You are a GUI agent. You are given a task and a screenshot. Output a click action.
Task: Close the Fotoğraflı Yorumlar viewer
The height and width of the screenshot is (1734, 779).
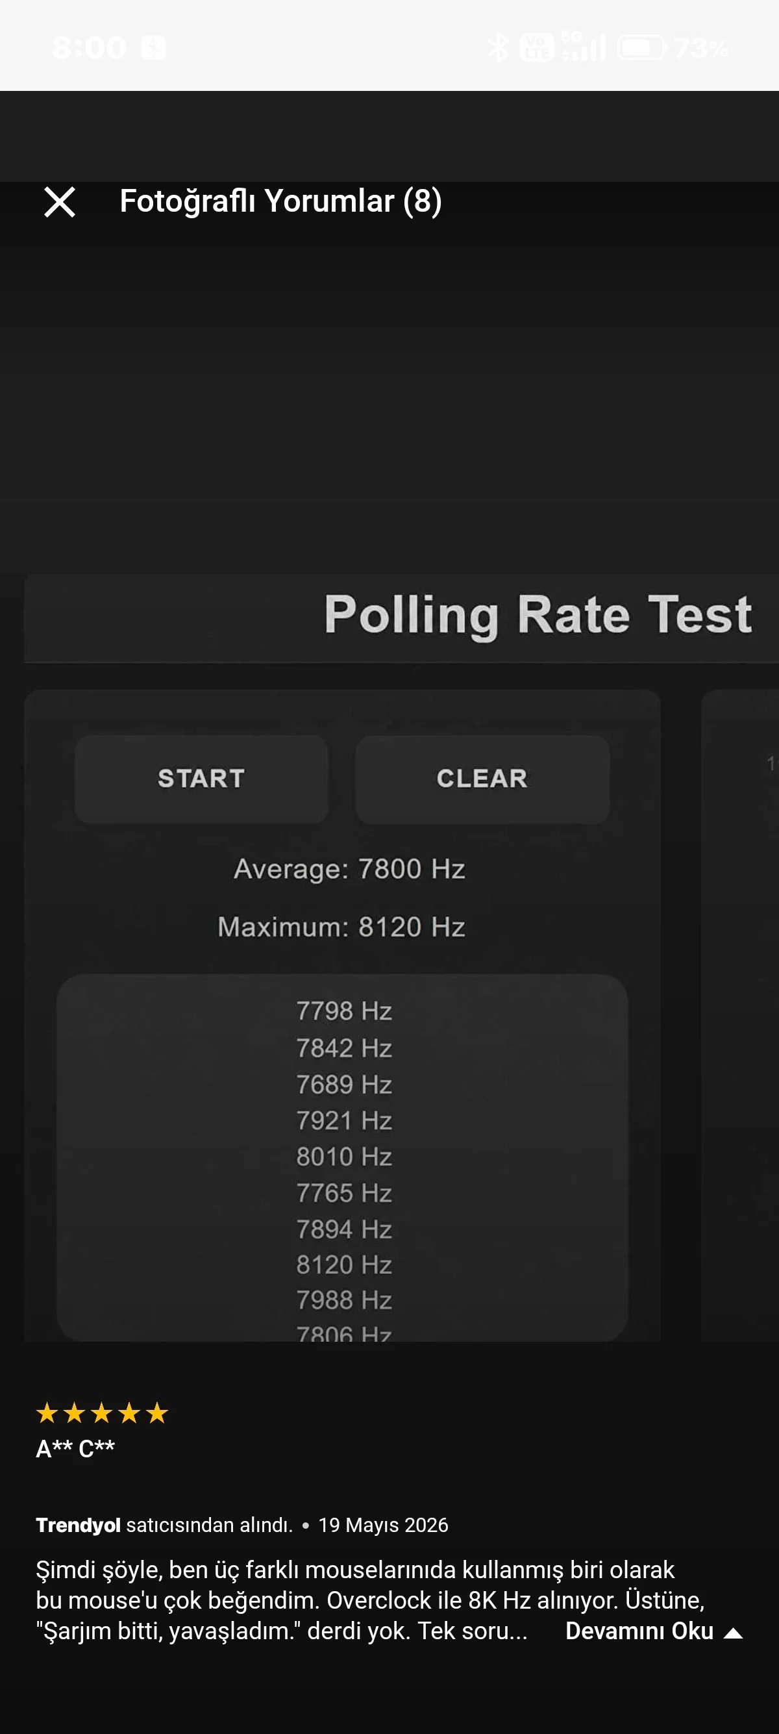pos(59,202)
